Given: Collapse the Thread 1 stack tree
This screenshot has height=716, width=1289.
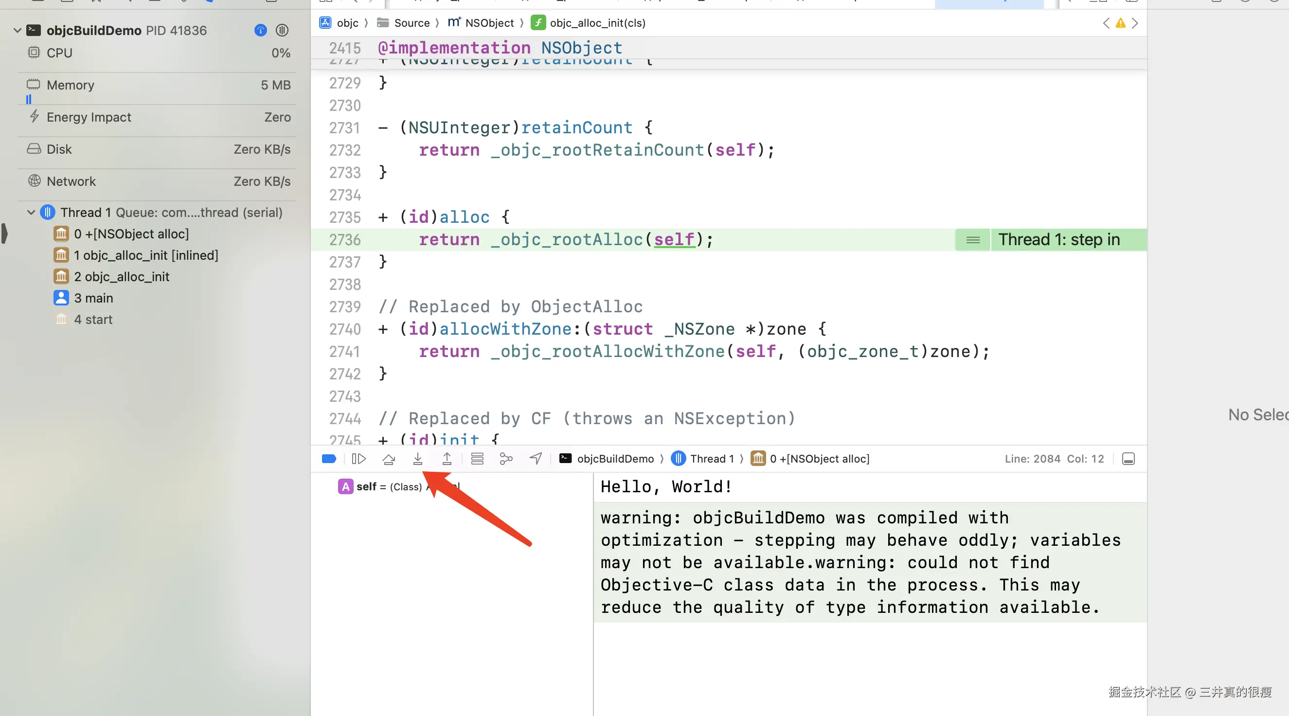Looking at the screenshot, I should click(31, 213).
